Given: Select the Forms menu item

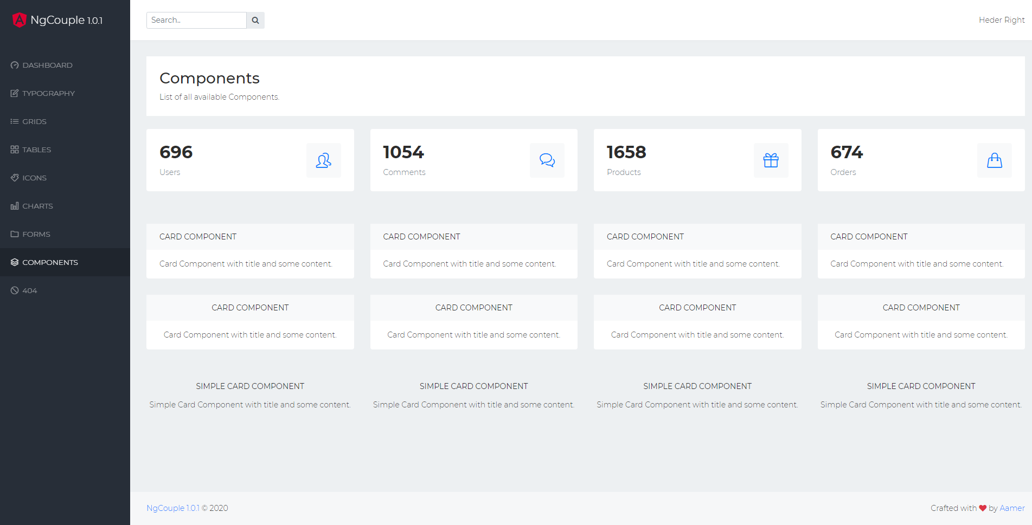Looking at the screenshot, I should [65, 234].
